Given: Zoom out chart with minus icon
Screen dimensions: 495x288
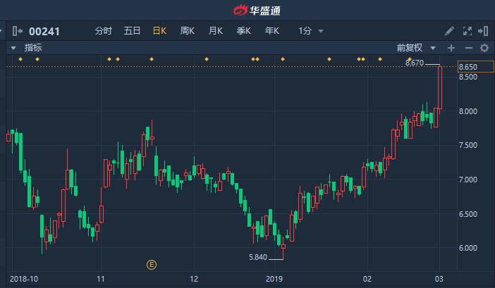Looking at the screenshot, I should point(468,48).
